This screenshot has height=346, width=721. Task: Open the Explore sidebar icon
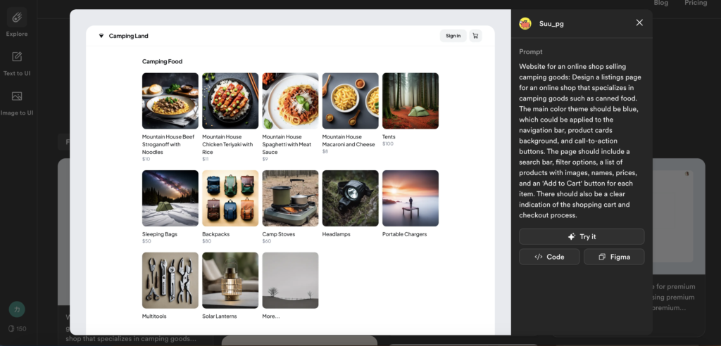coord(17,18)
